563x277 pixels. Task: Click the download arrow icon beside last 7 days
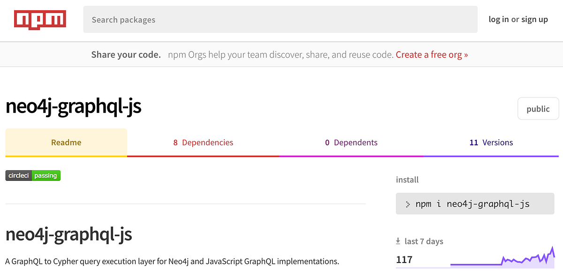(399, 241)
